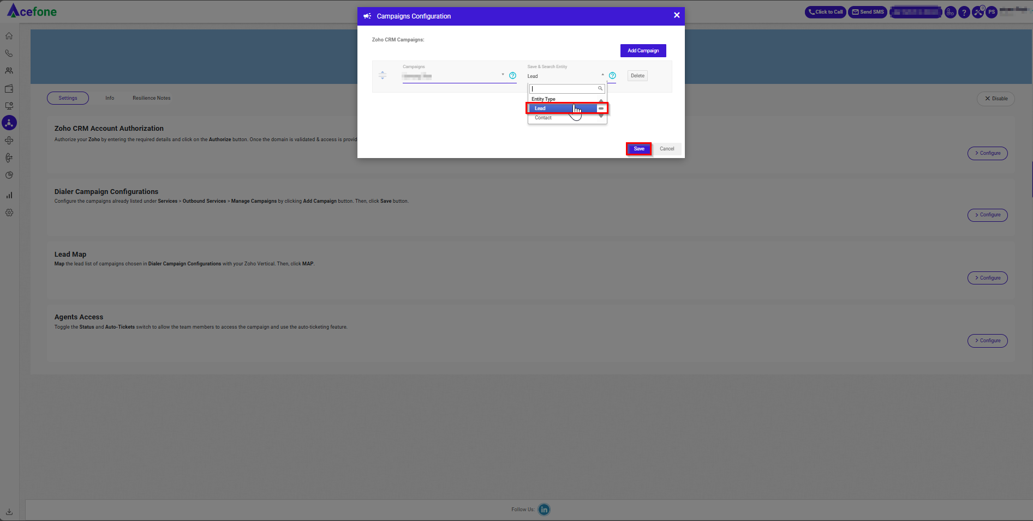Click Configure for Dialer Campaign Configurations
The height and width of the screenshot is (521, 1033).
coord(987,215)
